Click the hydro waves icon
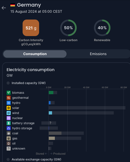This screenshot has height=162, width=130. pos(9,103)
